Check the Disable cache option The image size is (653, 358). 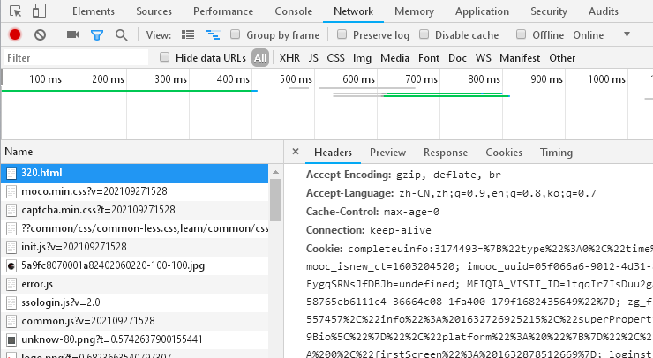coord(424,34)
